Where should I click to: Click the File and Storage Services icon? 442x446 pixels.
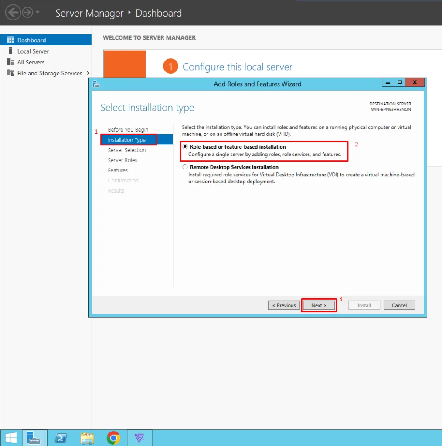click(10, 73)
